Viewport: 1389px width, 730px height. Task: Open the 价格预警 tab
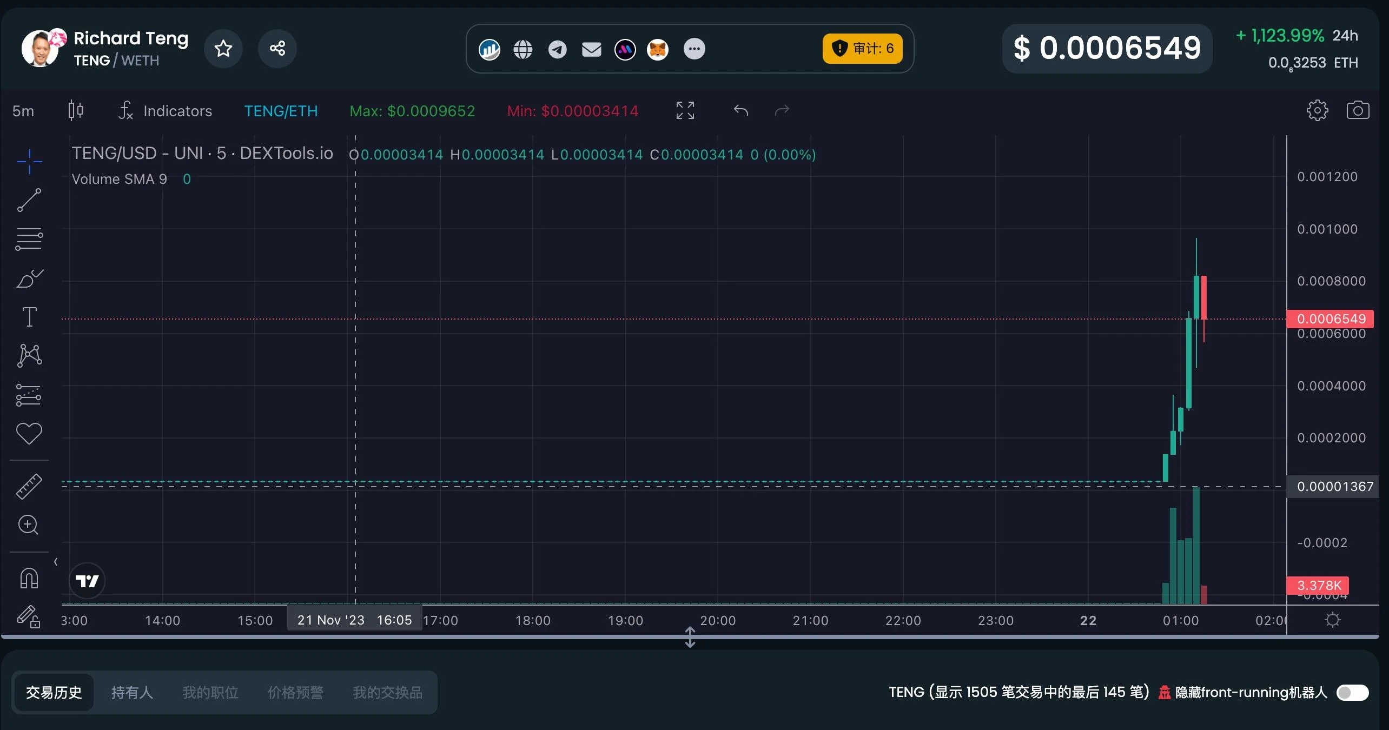[x=295, y=692]
